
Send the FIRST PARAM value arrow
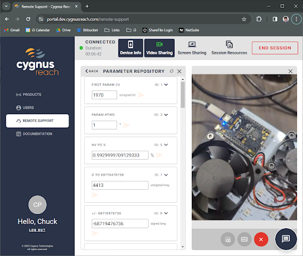pos(141,95)
